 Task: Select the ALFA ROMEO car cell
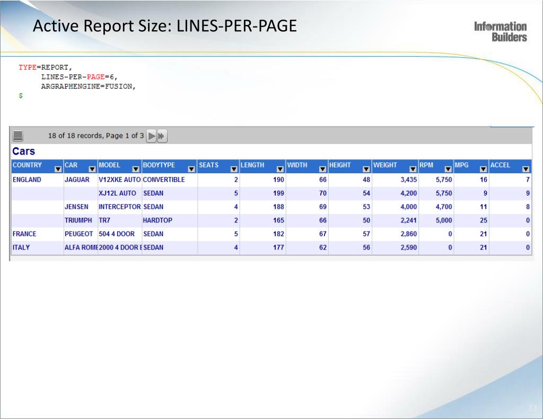coord(81,247)
